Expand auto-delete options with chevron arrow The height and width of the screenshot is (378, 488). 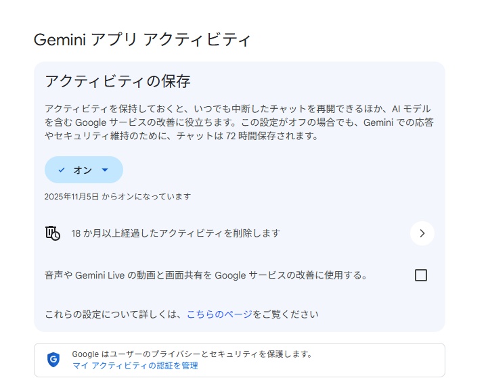[422, 233]
